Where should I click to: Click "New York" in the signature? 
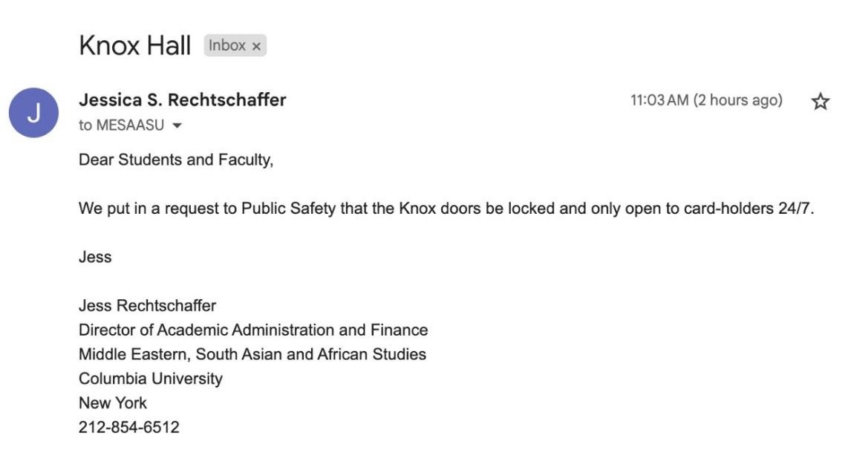[113, 403]
